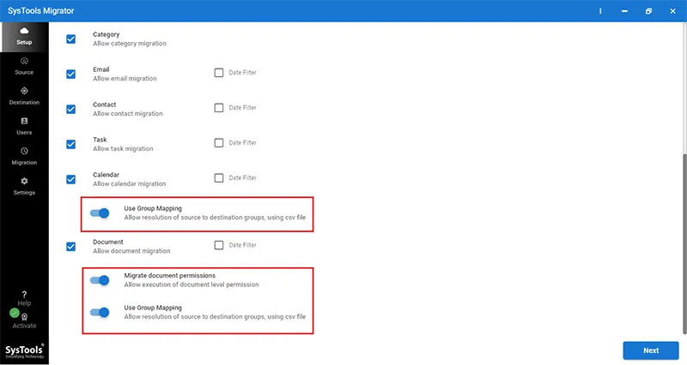
Task: Click the SysTools logo
Action: (25, 351)
